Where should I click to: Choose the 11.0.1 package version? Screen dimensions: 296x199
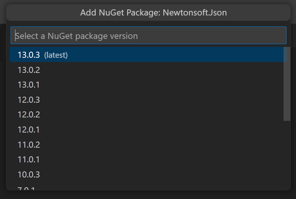pyautogui.click(x=29, y=159)
